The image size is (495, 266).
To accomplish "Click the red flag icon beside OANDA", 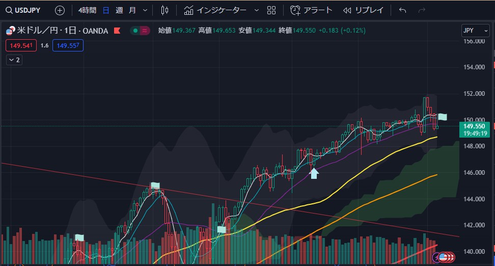I will [x=117, y=31].
